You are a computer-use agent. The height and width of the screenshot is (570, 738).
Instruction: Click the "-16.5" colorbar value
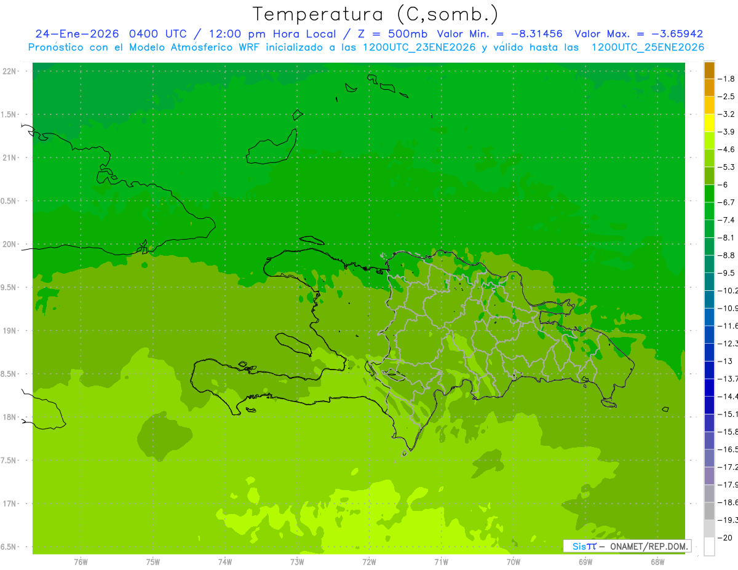(x=728, y=449)
